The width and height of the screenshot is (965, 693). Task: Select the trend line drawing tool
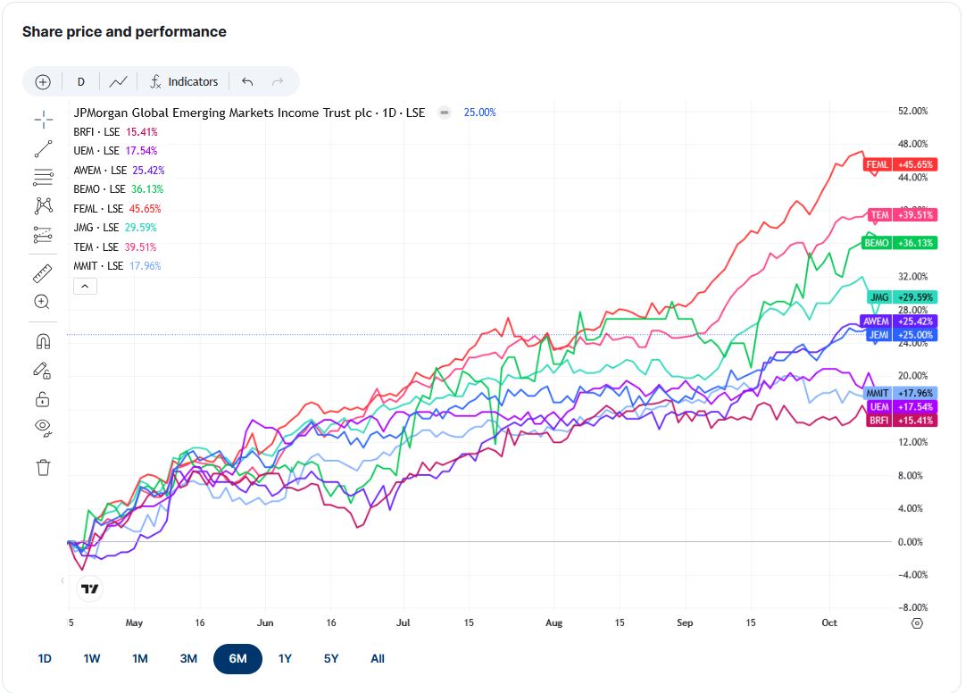pyautogui.click(x=43, y=148)
